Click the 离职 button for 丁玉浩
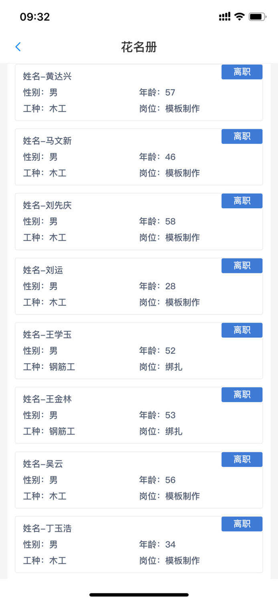The image size is (278, 602). point(241,524)
